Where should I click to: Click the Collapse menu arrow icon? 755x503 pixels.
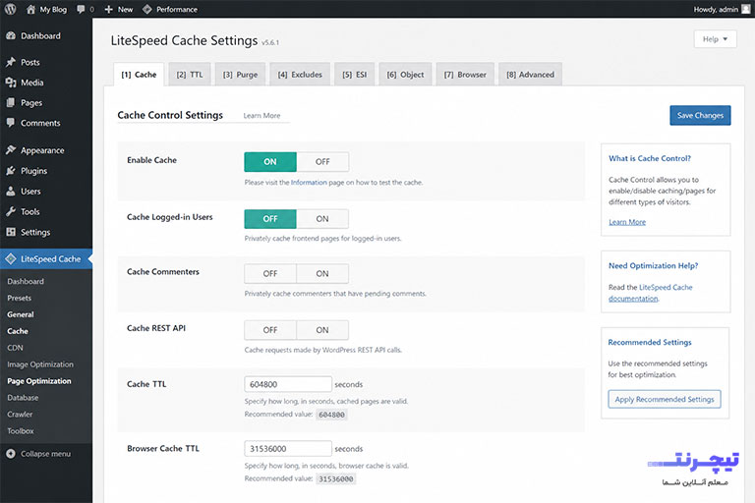11,454
